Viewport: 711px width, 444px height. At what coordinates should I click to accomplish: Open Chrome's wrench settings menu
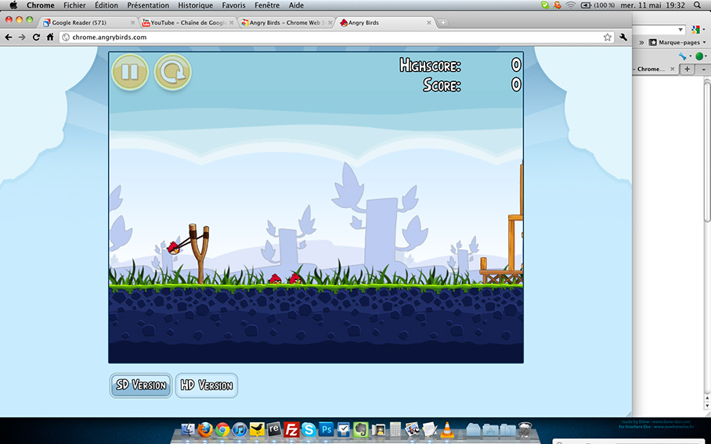(x=623, y=37)
